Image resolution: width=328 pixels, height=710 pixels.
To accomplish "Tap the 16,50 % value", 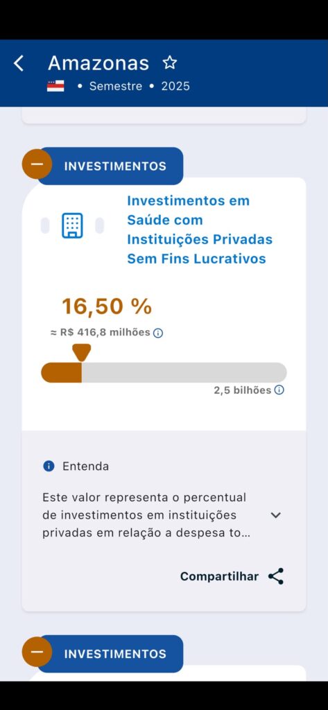I will coord(107,306).
